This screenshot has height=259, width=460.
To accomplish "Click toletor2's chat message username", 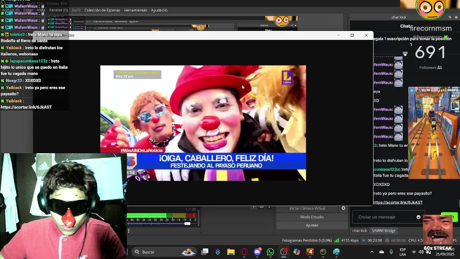I will click(17, 35).
